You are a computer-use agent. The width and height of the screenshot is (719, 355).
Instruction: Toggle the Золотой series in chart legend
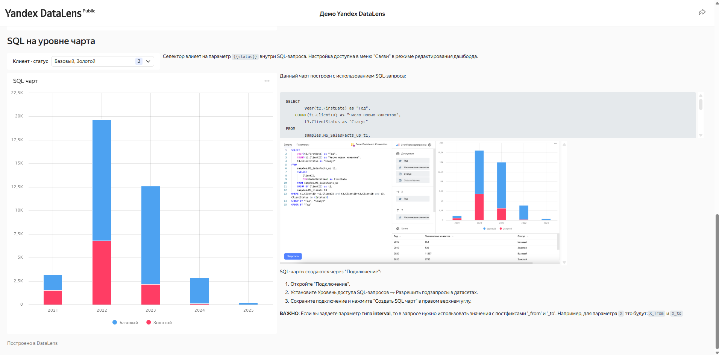159,323
